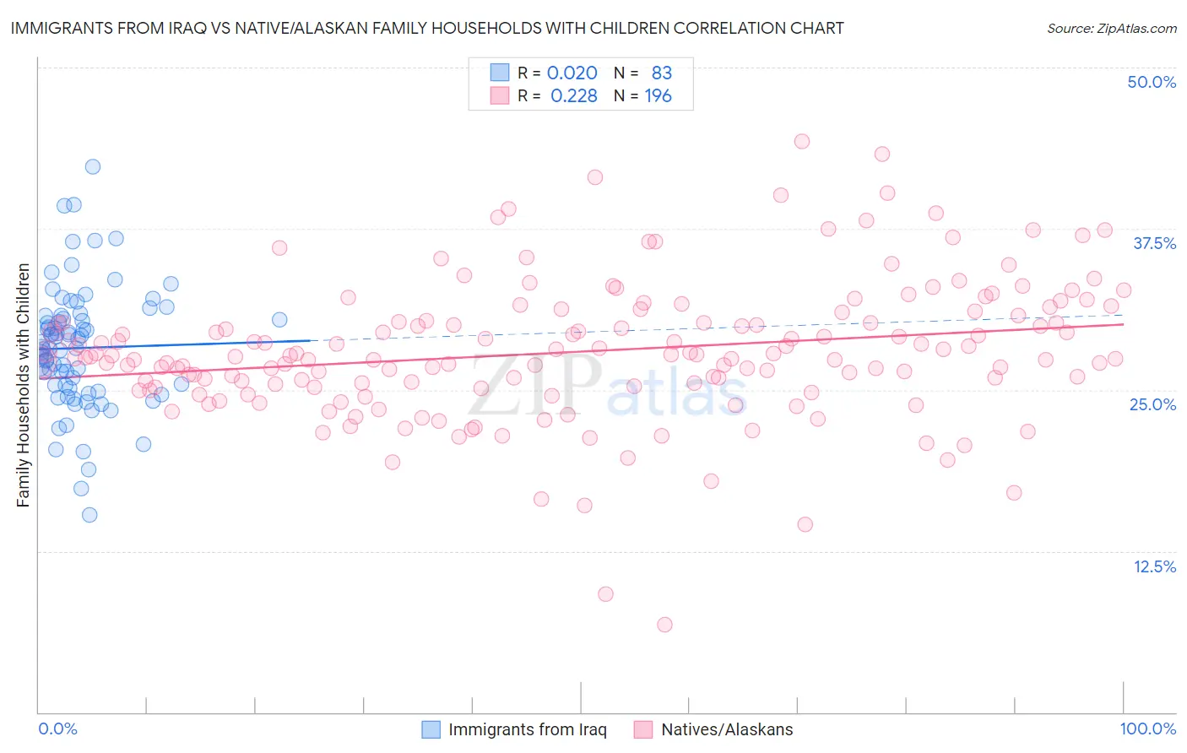Select the Natives/Alaskans legend label

[727, 730]
